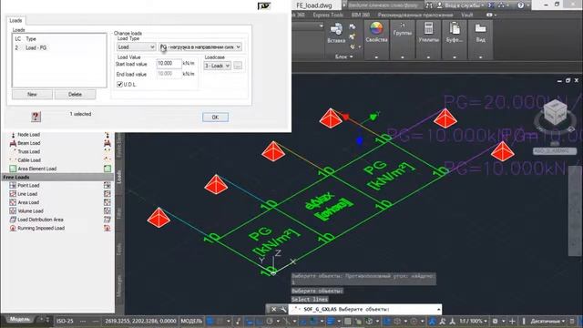This screenshot has height=328, width=583.
Task: Open the Вставка (Insert) block tool
Action: pos(336,33)
